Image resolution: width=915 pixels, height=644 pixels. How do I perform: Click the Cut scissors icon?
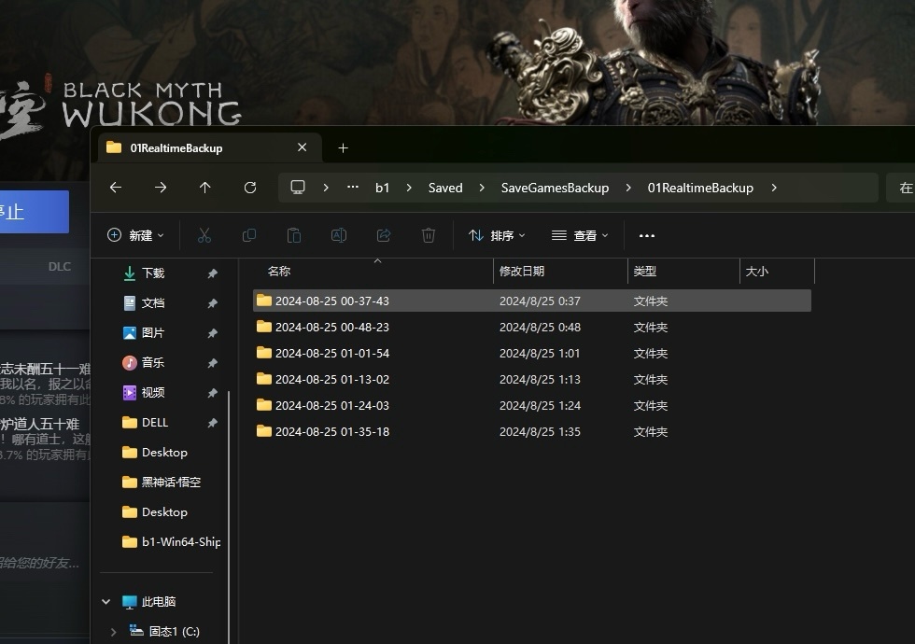pyautogui.click(x=204, y=235)
